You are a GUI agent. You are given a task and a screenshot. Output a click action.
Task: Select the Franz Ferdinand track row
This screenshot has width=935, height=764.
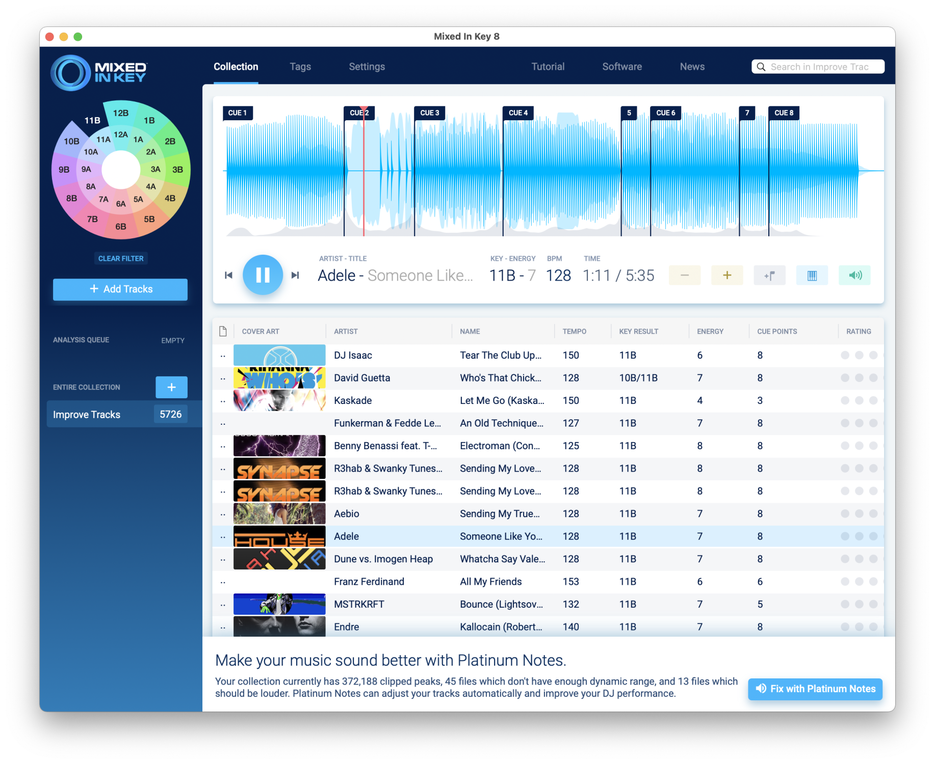(548, 582)
